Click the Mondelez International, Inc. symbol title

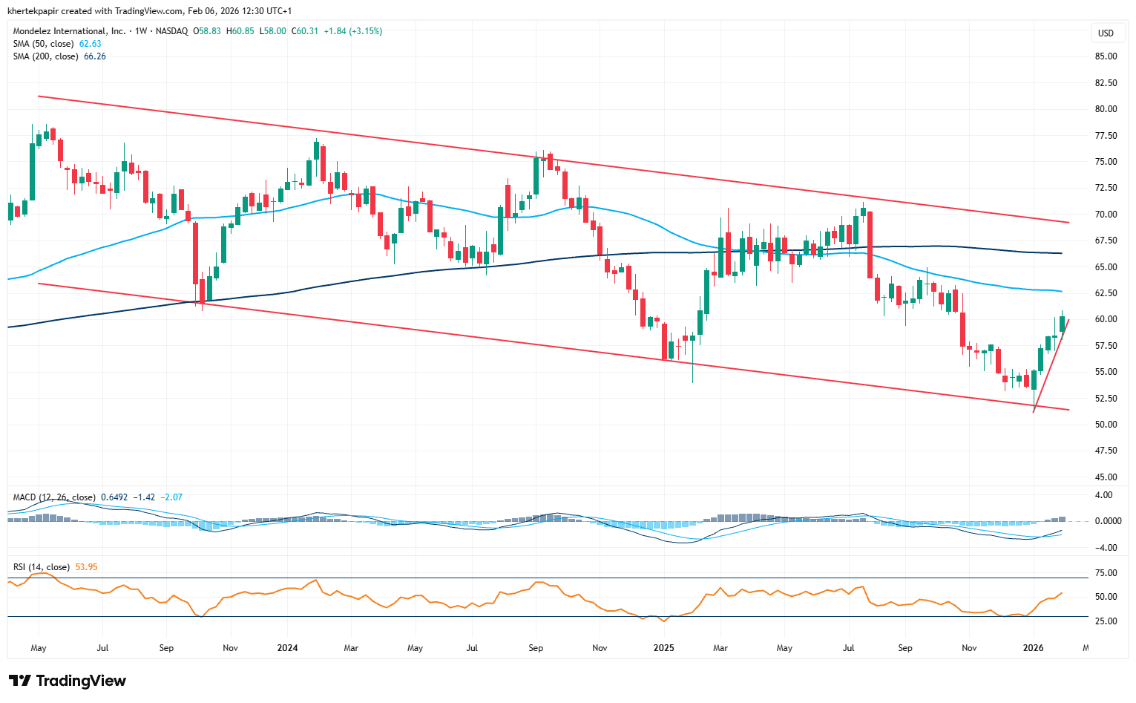69,31
